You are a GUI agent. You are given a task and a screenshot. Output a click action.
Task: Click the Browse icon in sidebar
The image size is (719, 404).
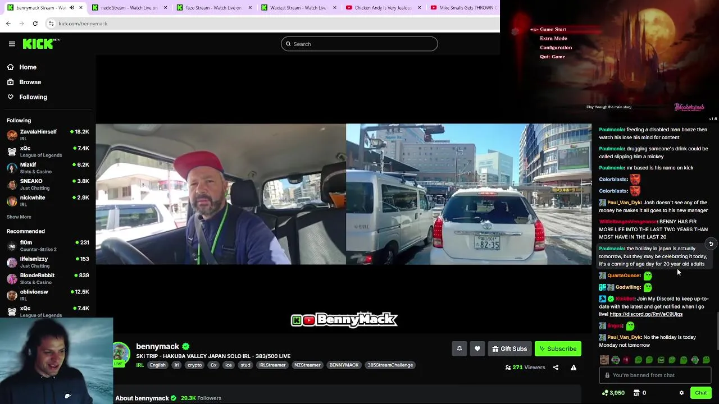[x=10, y=82]
